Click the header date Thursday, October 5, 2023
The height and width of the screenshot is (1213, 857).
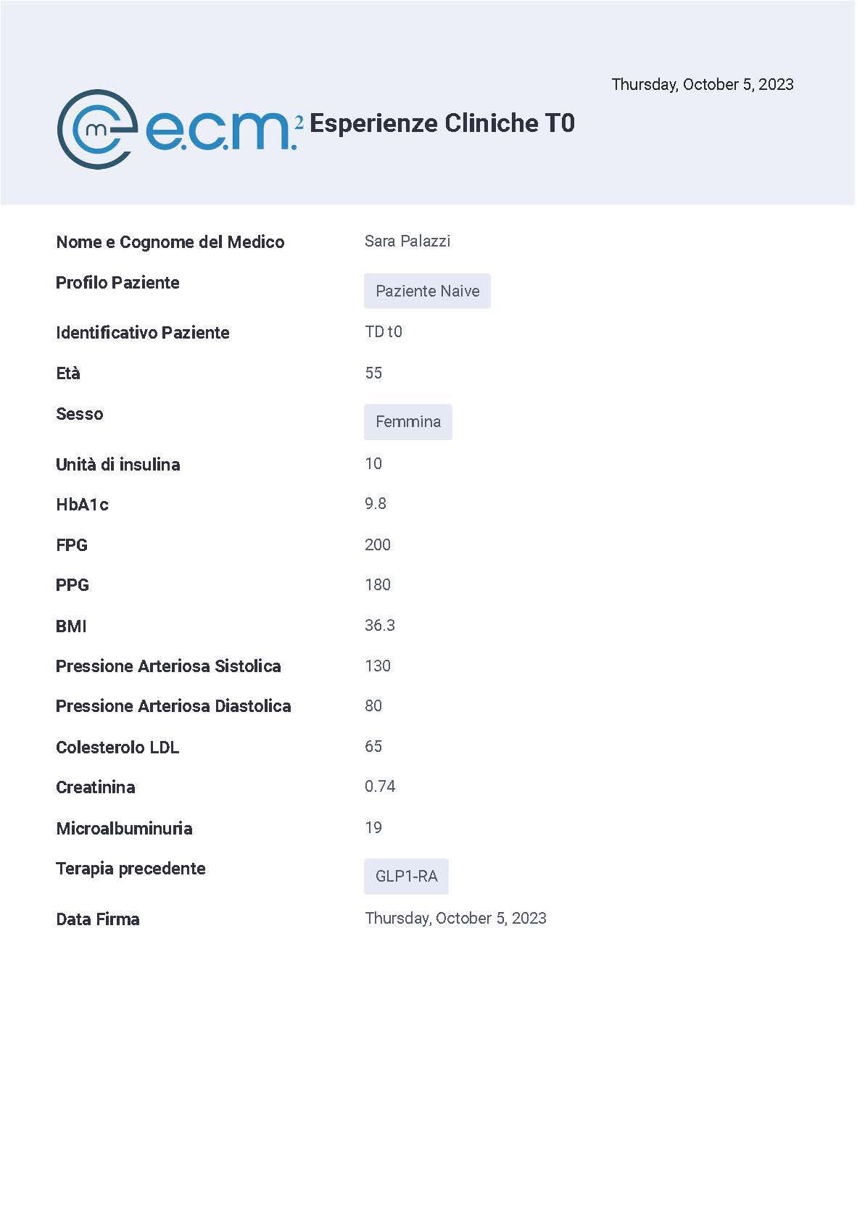coord(703,85)
